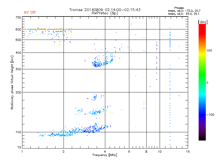
Task: Click the 'Phases' header text
Action: 179,8
